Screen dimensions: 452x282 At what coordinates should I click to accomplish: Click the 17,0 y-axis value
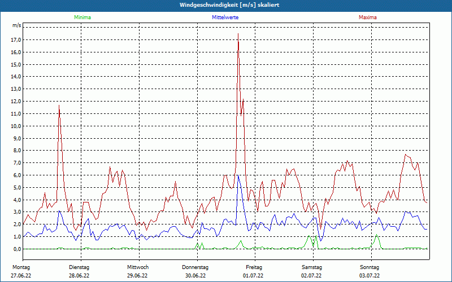click(x=16, y=40)
